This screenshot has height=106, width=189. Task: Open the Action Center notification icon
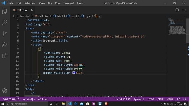185,104
